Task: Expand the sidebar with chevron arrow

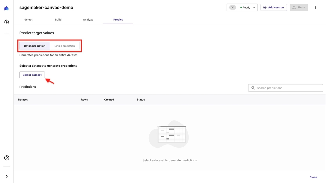Action: (x=7, y=176)
